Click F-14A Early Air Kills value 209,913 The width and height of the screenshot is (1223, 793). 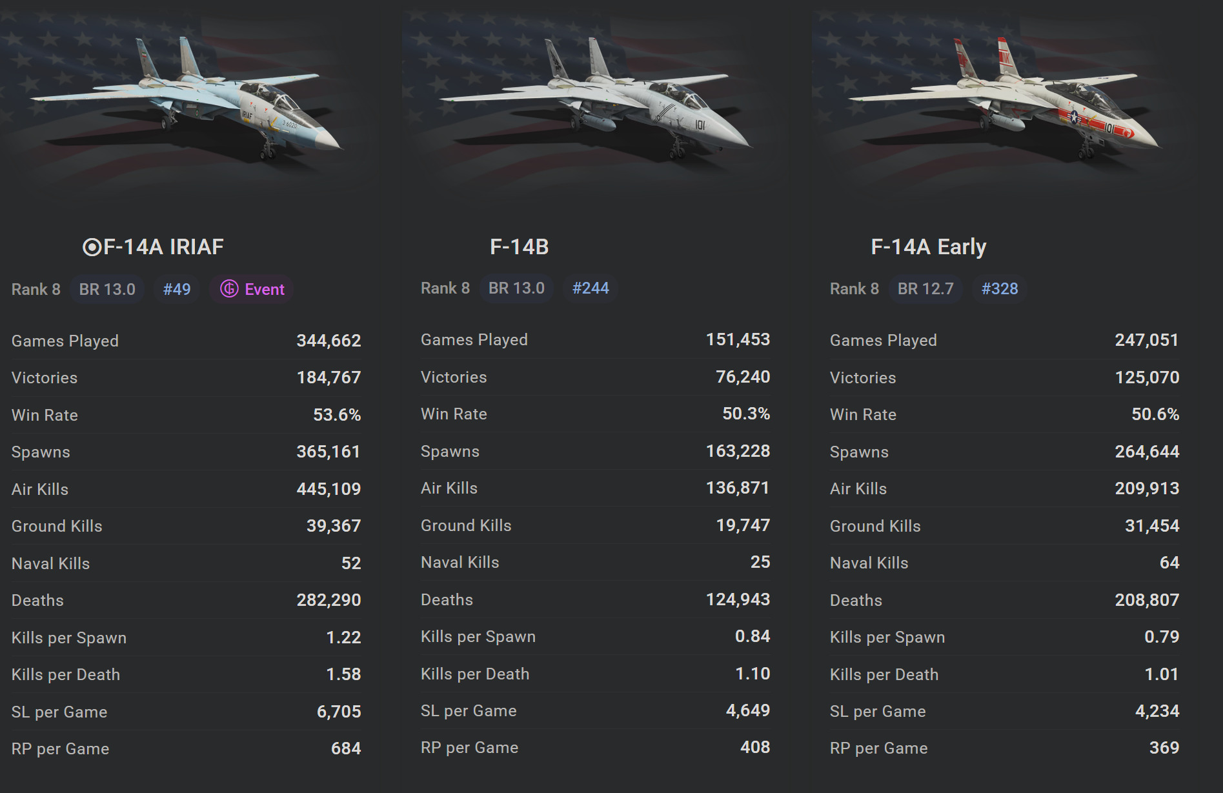1147,488
